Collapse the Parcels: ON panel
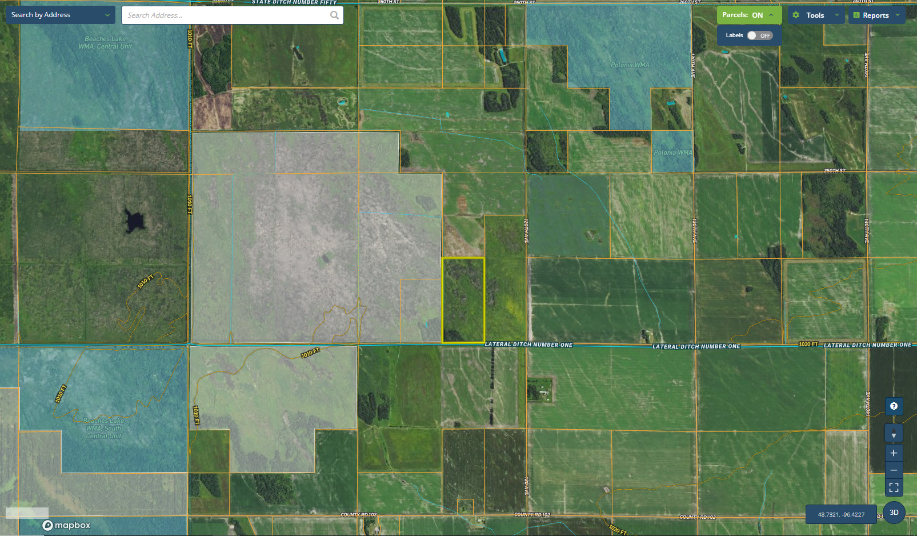Viewport: 917px width, 536px height. [771, 15]
